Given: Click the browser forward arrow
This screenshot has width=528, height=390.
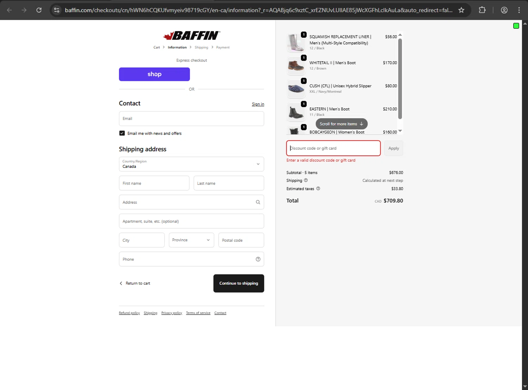Looking at the screenshot, I should tap(24, 10).
